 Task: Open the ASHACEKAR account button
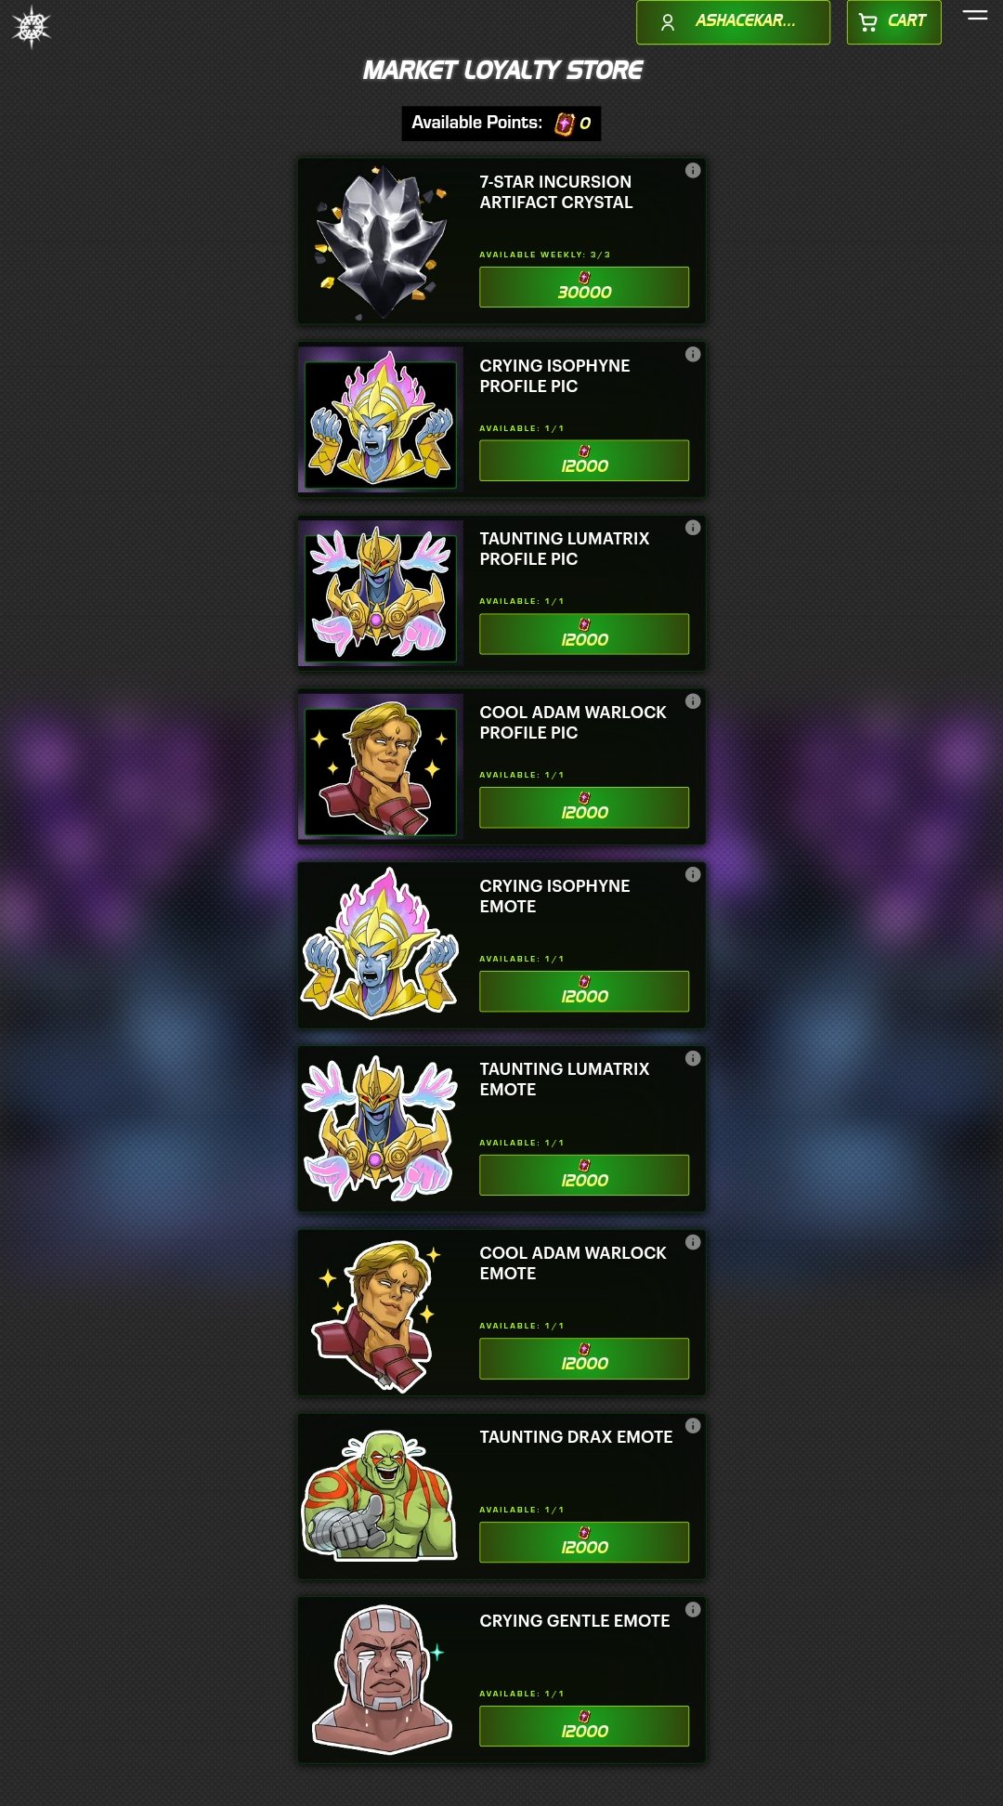coord(733,21)
